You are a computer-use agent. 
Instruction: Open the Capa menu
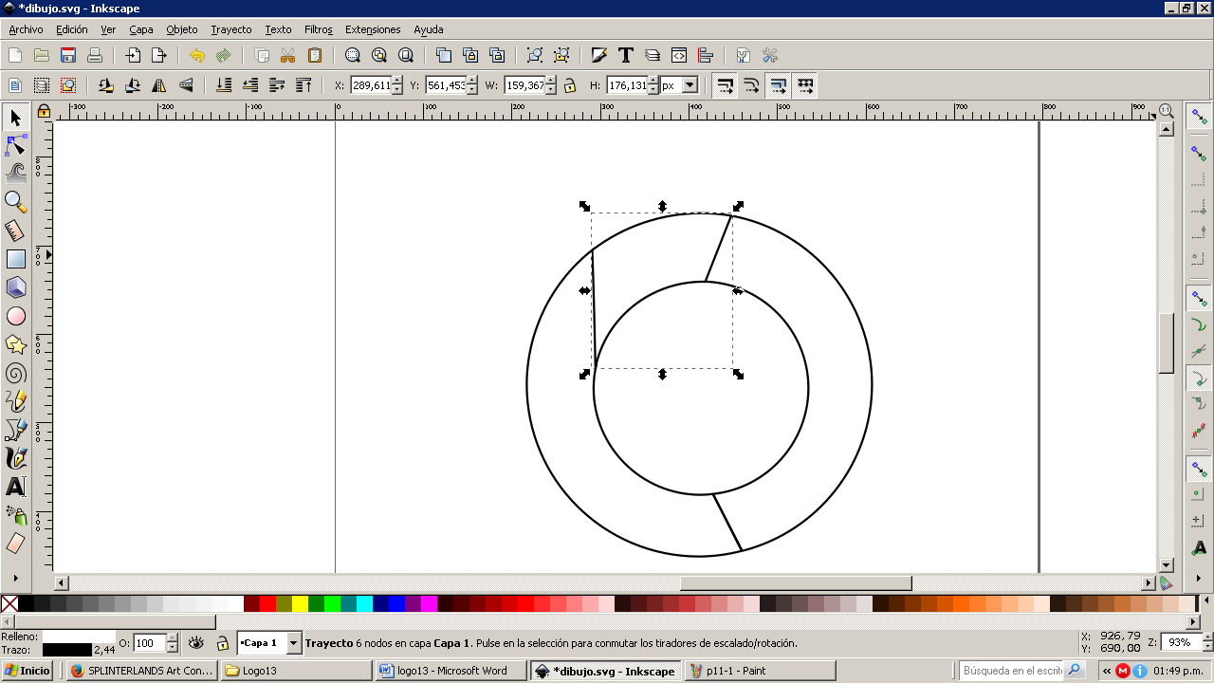coord(141,29)
